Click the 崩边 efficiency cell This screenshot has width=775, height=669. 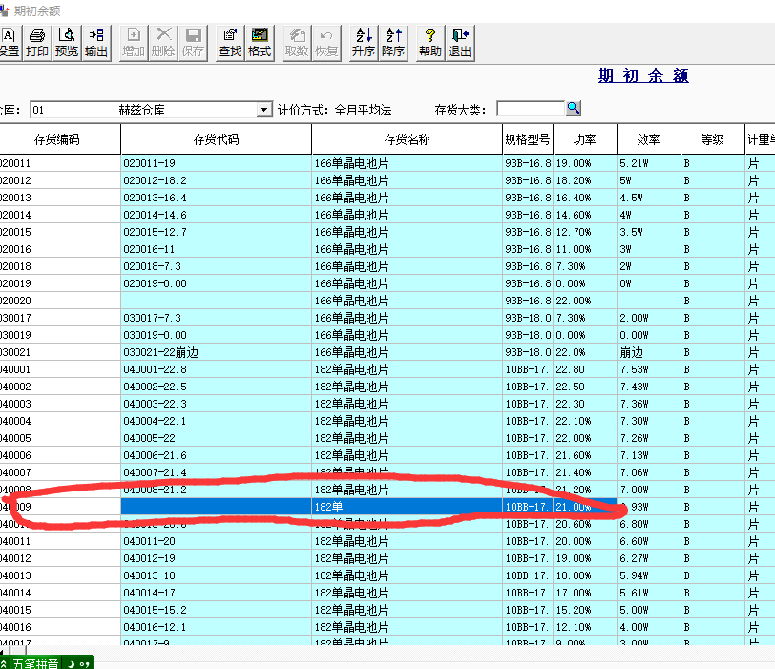[648, 352]
